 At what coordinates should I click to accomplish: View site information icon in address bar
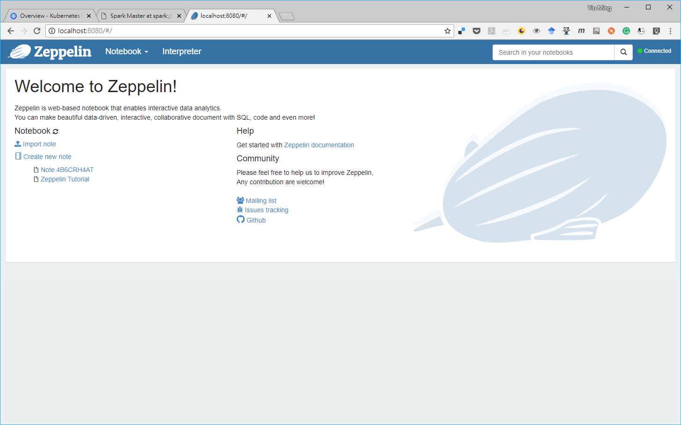click(x=52, y=31)
